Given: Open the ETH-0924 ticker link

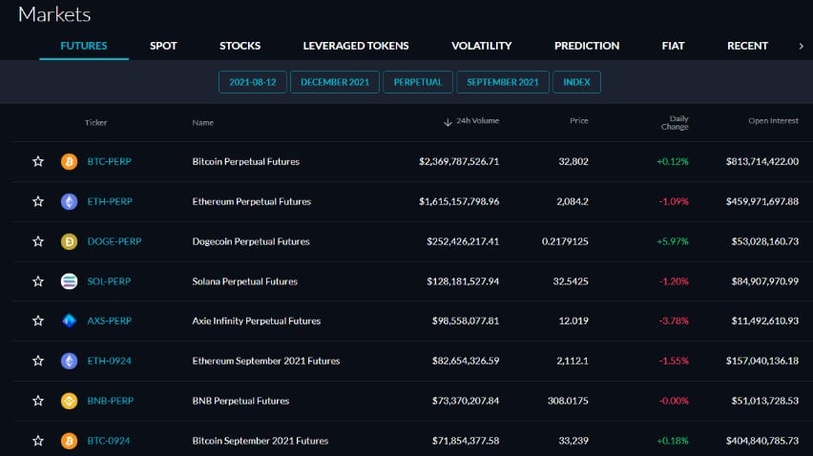Looking at the screenshot, I should coord(109,361).
